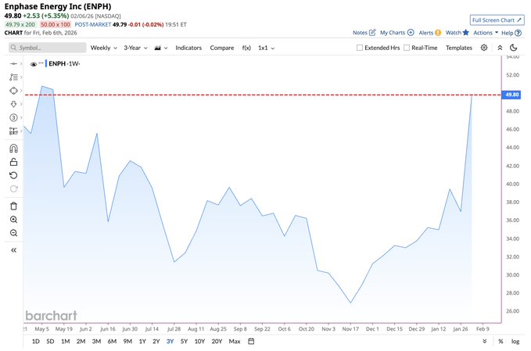531x351 pixels.
Task: Select the Max time range
Action: pyautogui.click(x=235, y=341)
